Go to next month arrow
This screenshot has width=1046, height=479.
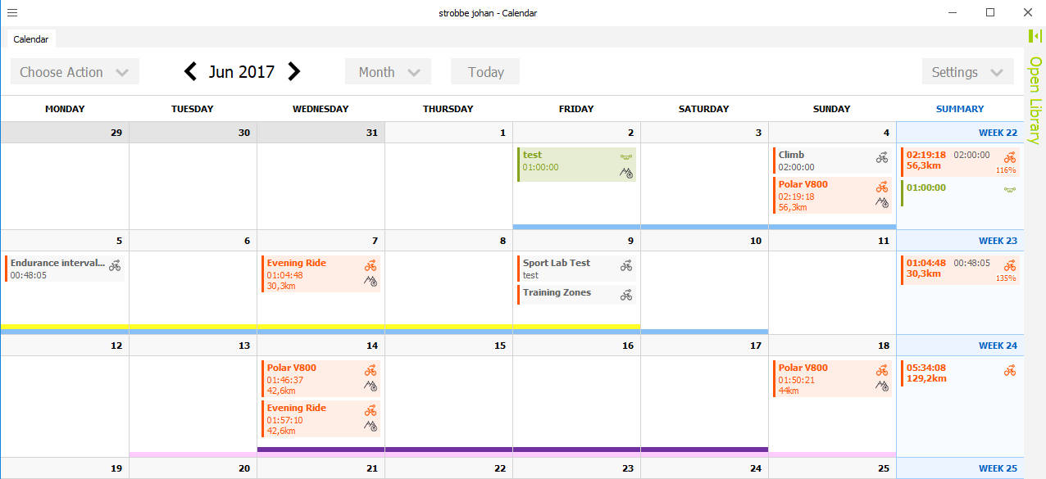(x=294, y=72)
